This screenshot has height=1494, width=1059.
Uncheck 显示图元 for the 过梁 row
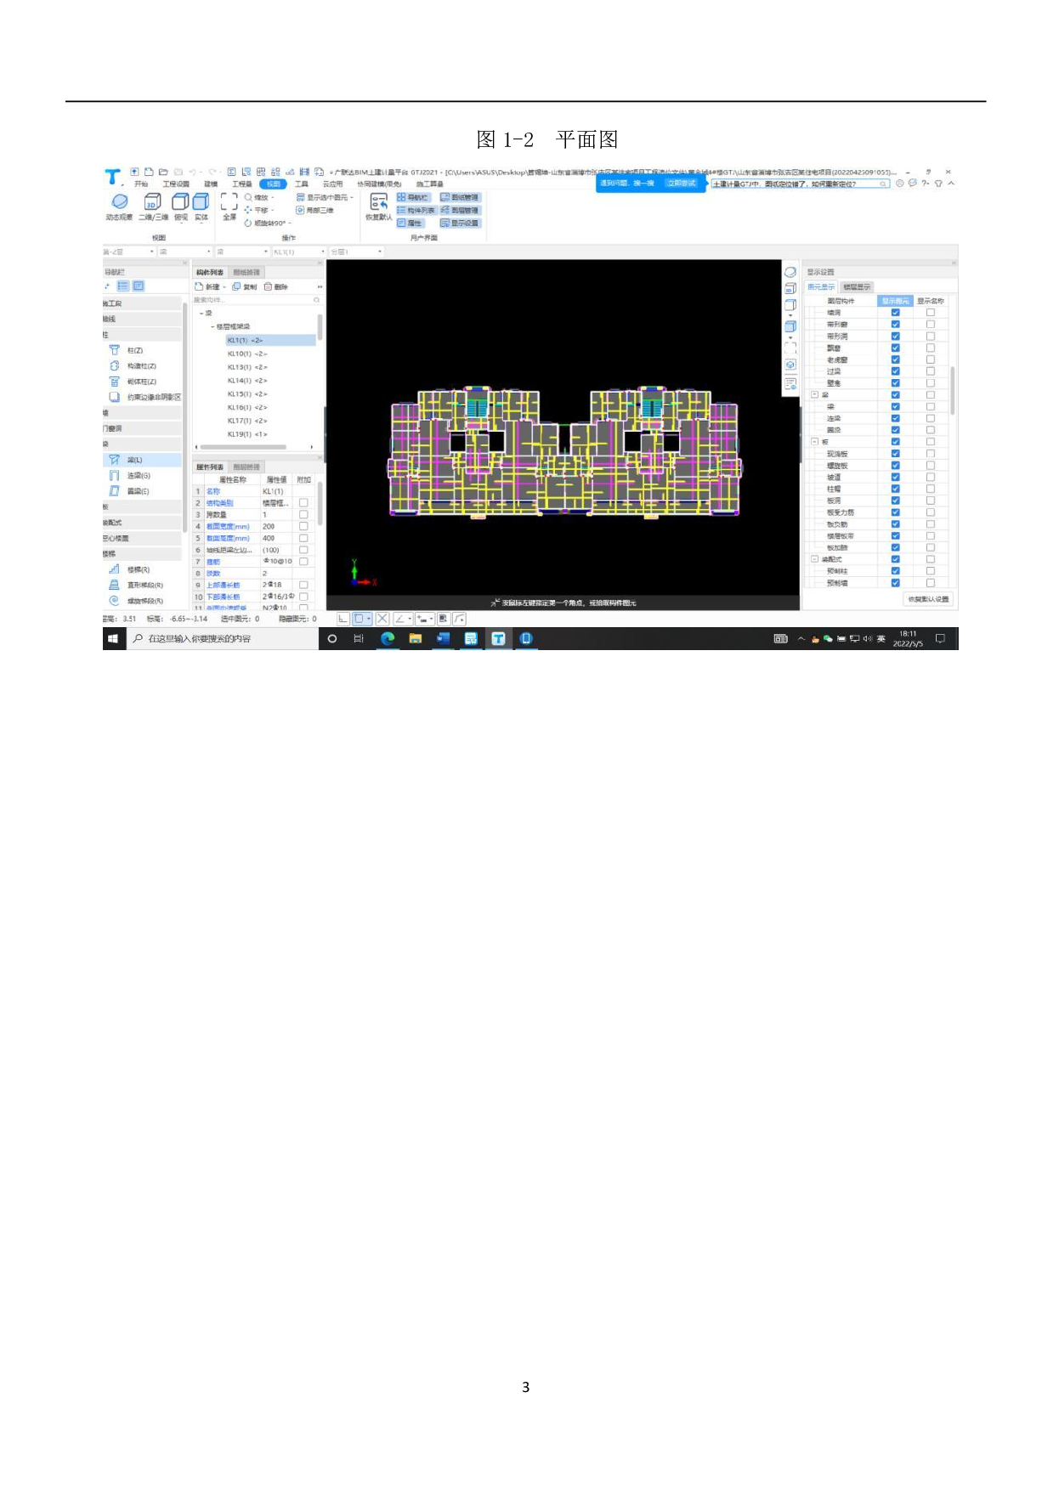pyautogui.click(x=895, y=371)
